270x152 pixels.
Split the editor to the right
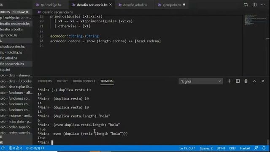(254, 5)
